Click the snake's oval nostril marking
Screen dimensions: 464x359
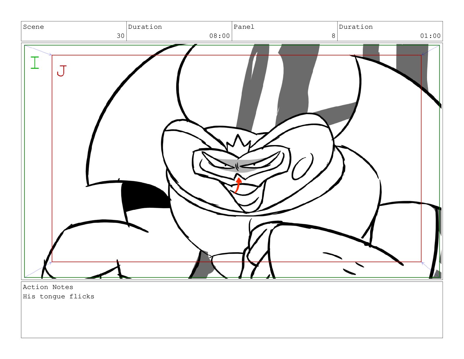click(302, 166)
